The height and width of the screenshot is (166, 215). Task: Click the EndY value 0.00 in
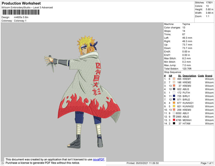pyautogui.click(x=186, y=55)
